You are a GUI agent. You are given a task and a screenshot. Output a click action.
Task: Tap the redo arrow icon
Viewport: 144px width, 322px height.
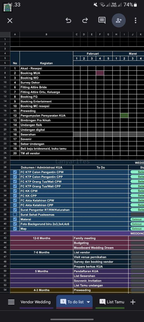point(85,20)
